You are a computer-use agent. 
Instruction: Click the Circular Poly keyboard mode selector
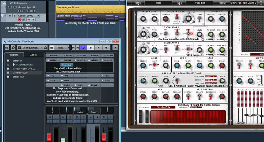tap(163, 107)
